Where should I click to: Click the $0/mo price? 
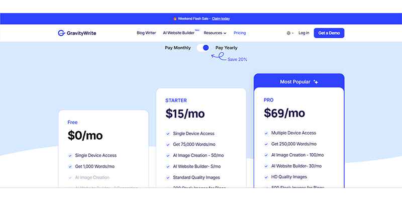85,136
